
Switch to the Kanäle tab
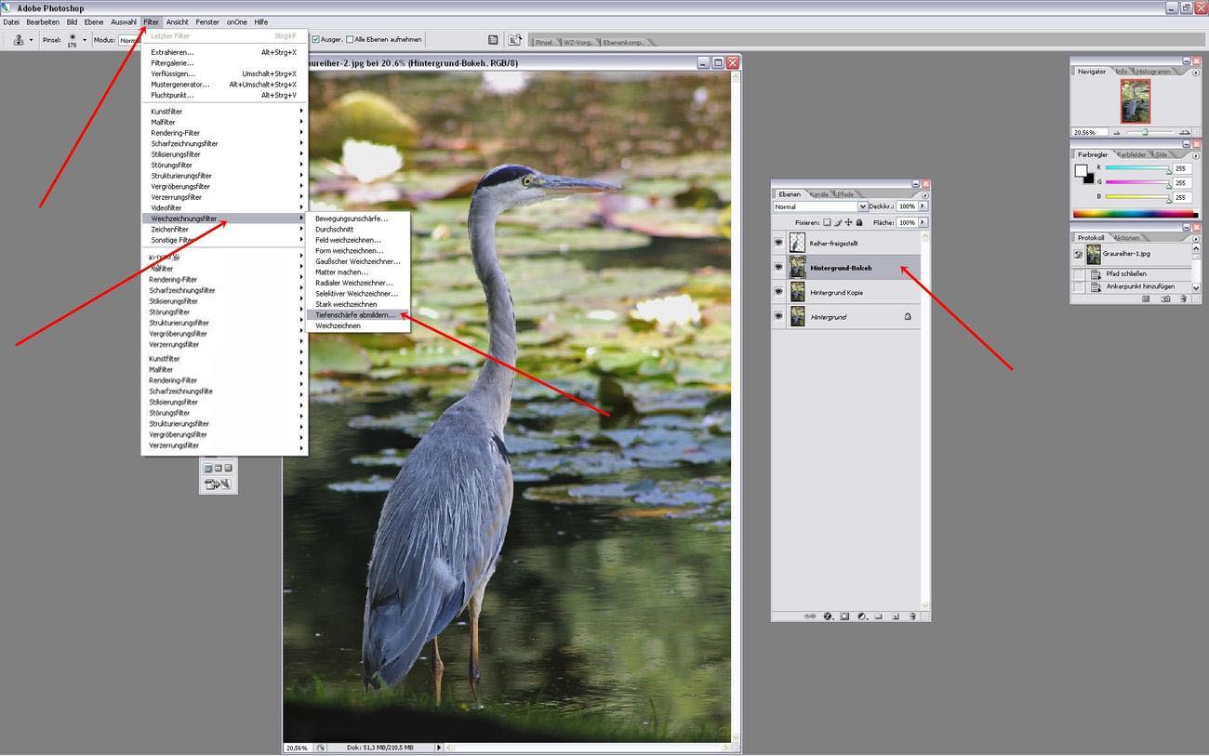818,194
